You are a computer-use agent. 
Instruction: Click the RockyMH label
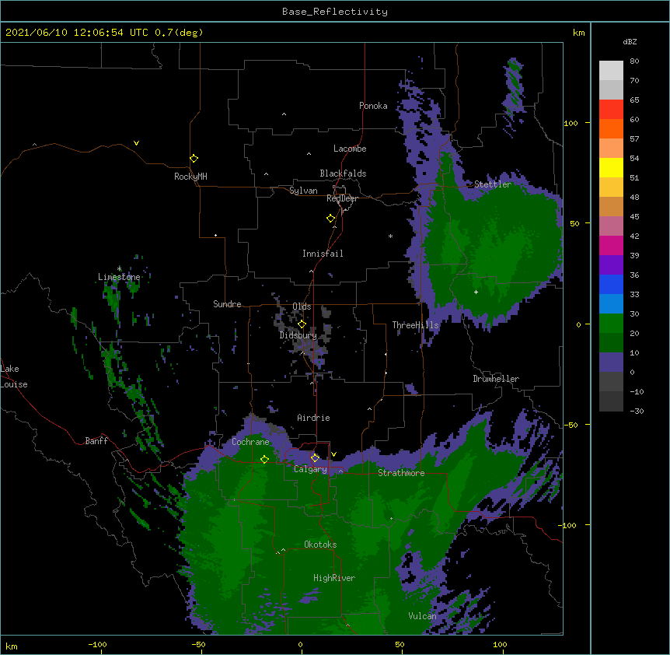[190, 177]
